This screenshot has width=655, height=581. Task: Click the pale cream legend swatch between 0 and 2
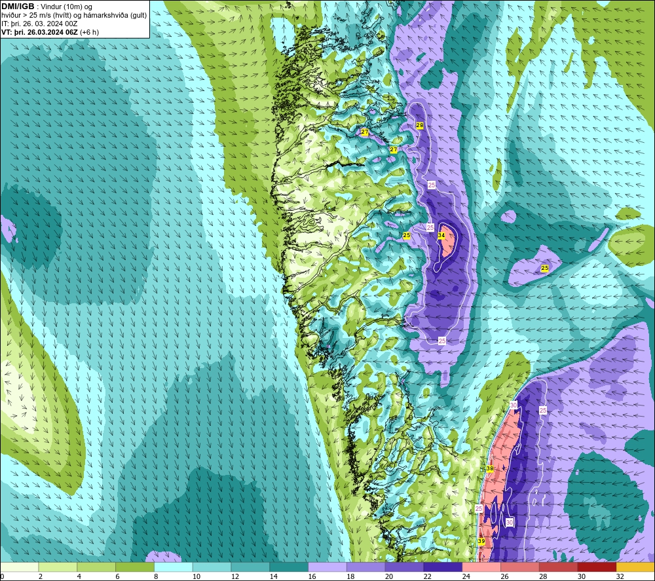coord(19,567)
